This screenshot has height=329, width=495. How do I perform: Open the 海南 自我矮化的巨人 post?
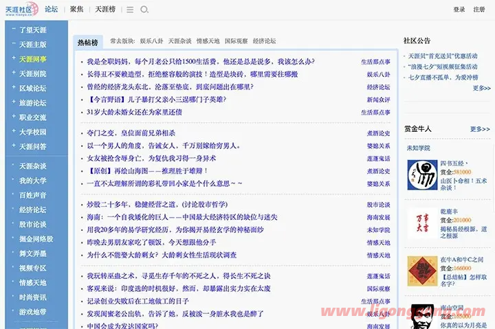pos(182,217)
